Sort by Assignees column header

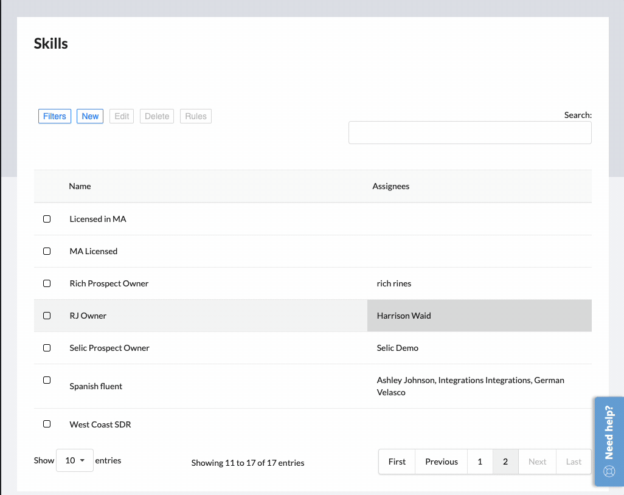click(x=390, y=186)
